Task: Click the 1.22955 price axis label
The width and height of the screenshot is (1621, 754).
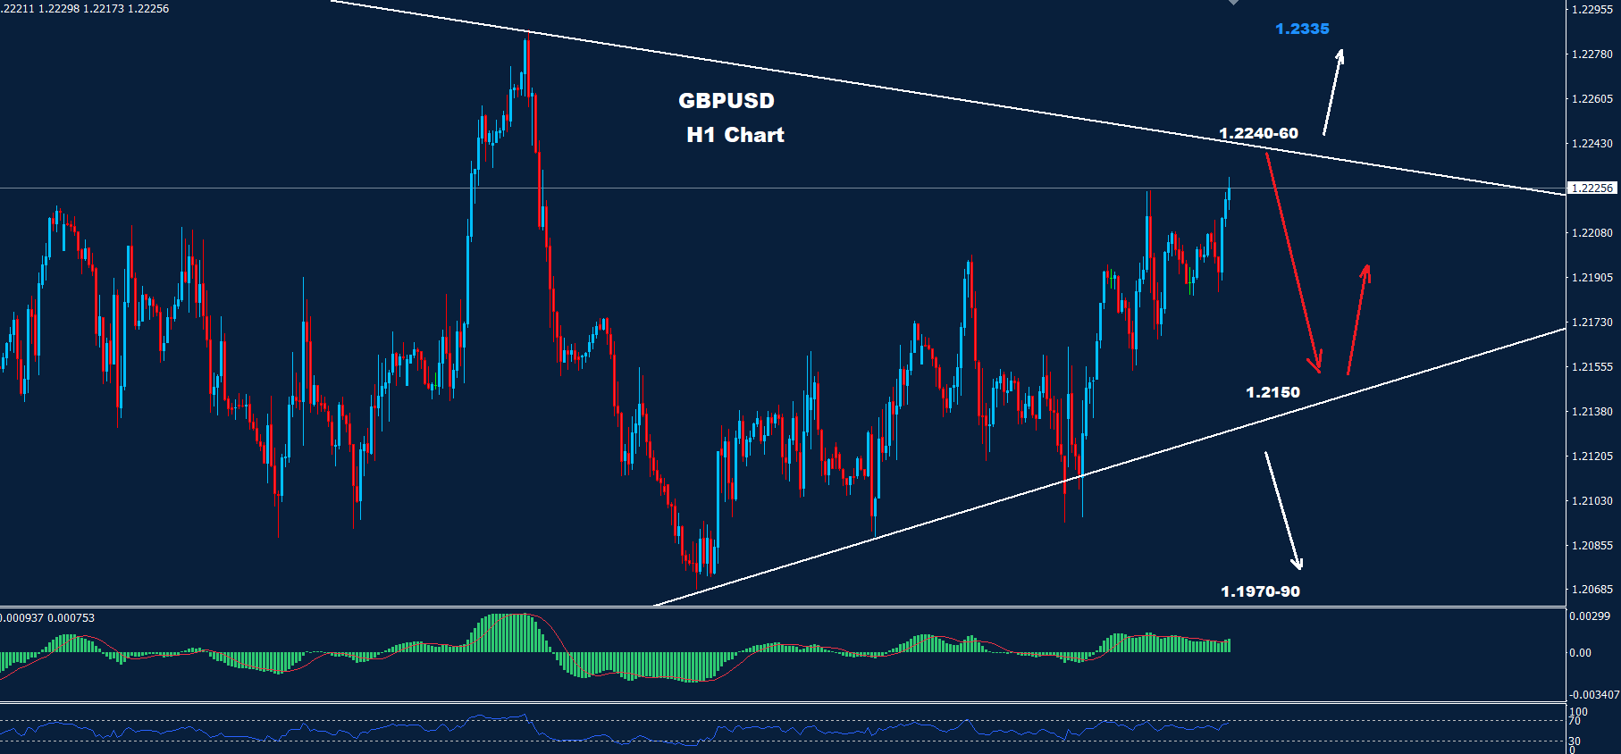Action: pyautogui.click(x=1592, y=10)
